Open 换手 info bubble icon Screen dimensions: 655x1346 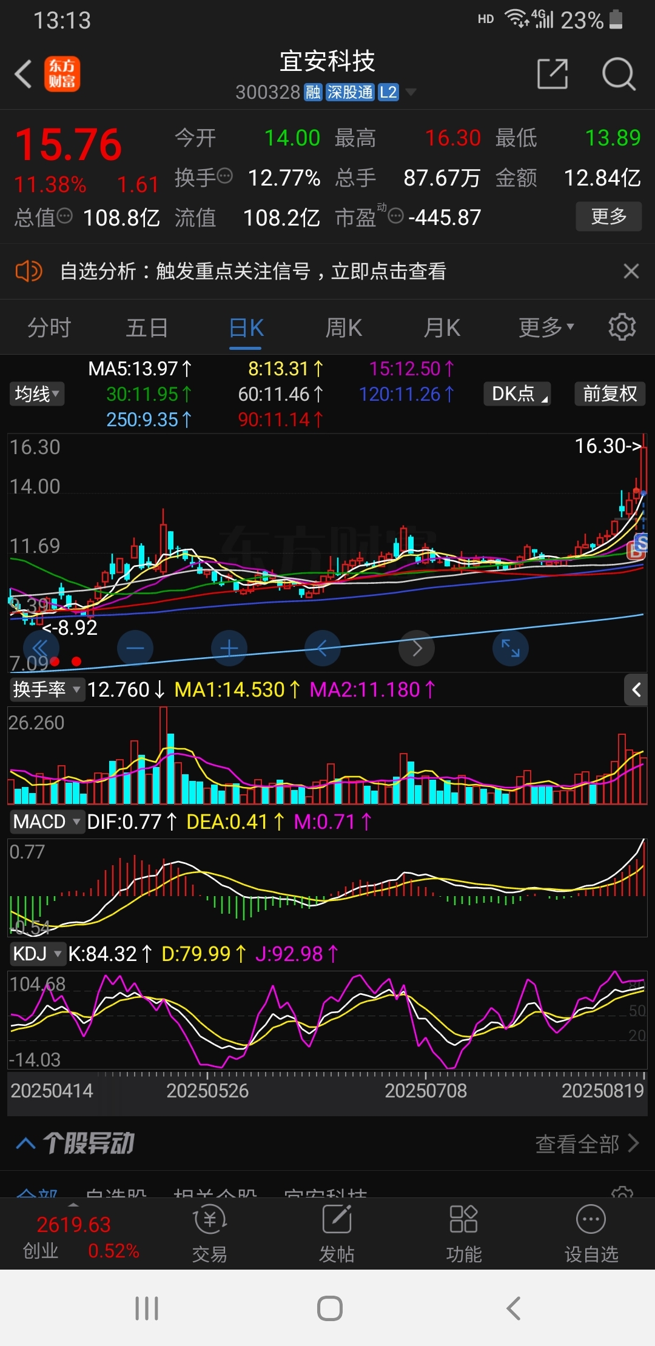224,176
